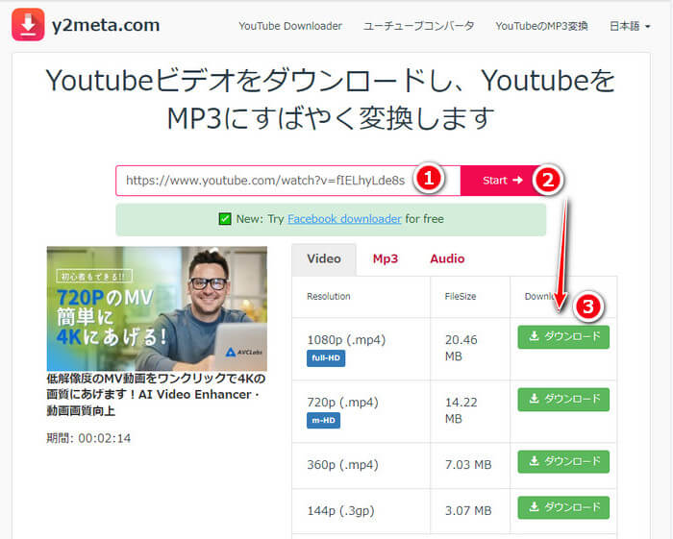
Task: Download the 1080p (.mp4) video
Action: tap(563, 336)
